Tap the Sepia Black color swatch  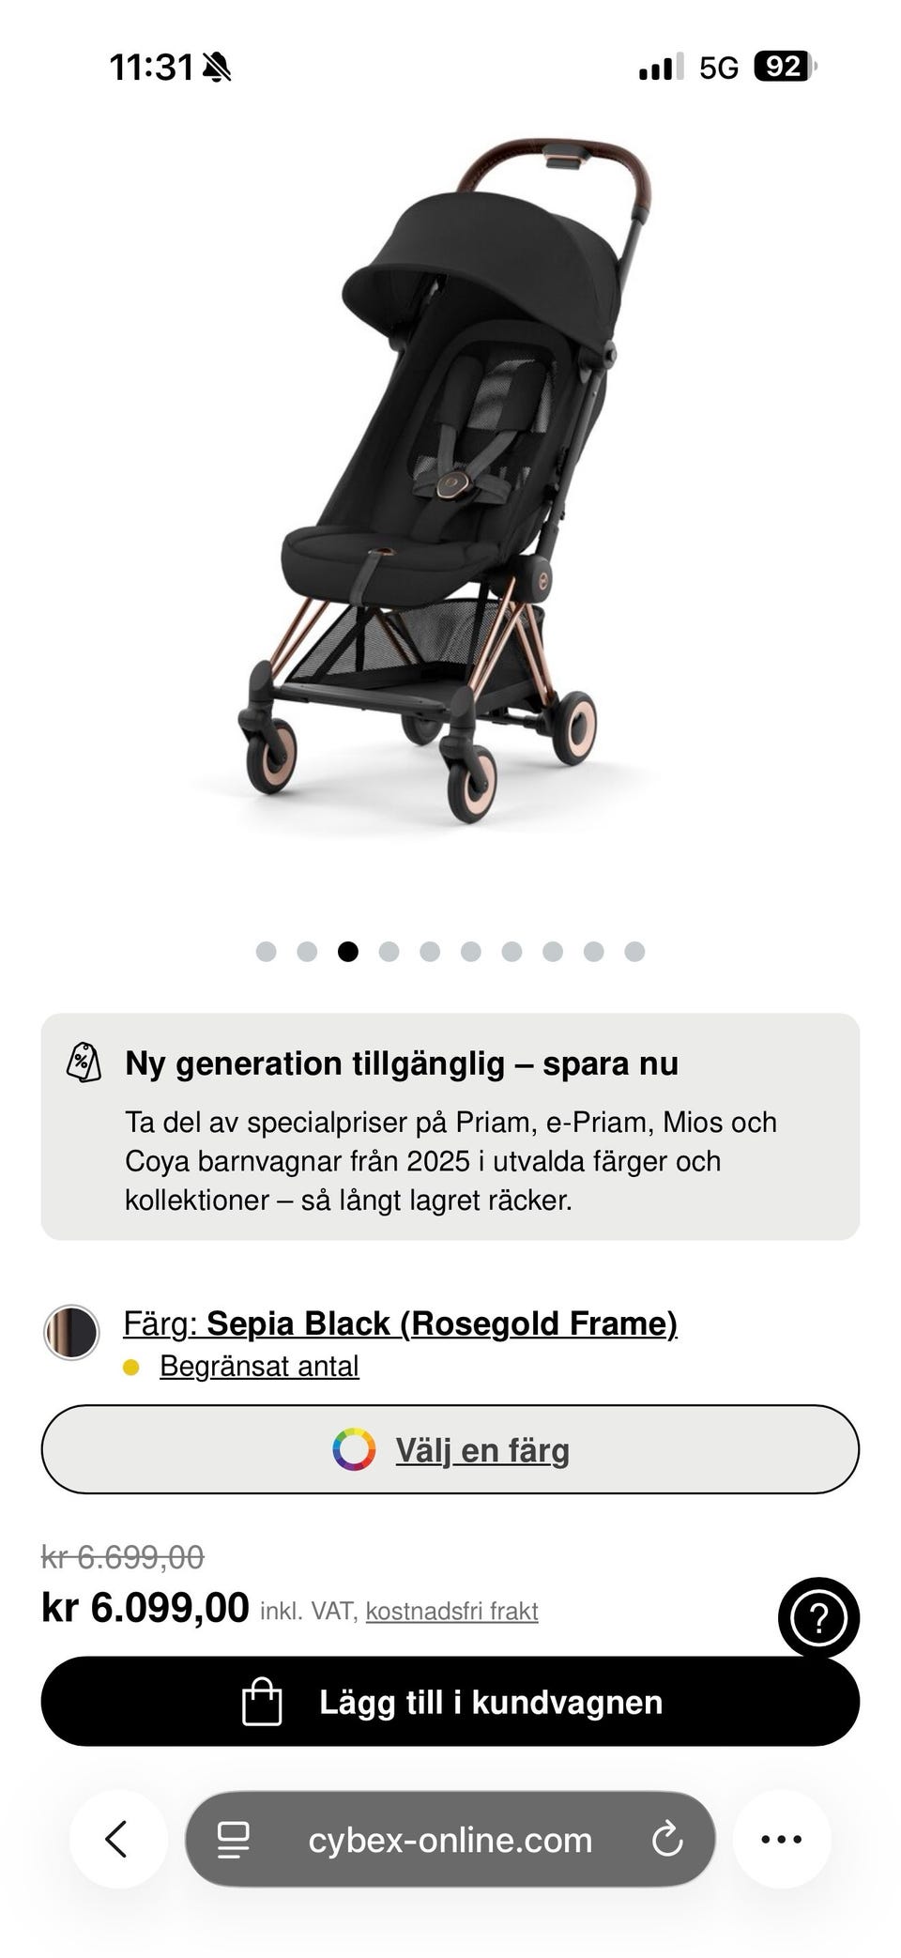[x=71, y=1332]
